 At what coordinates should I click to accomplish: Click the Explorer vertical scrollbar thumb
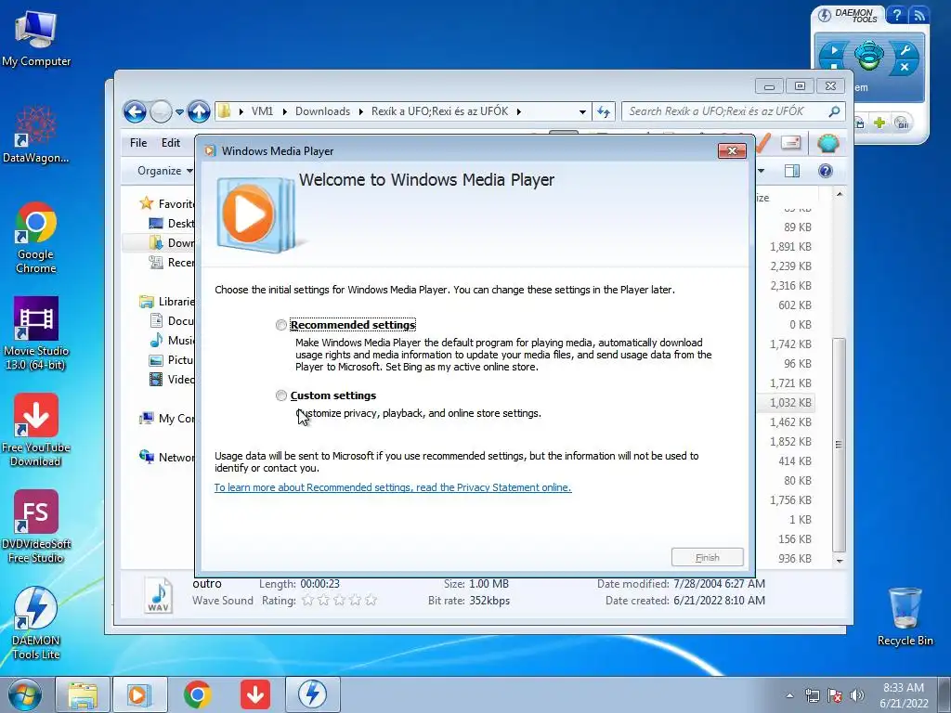click(x=839, y=445)
